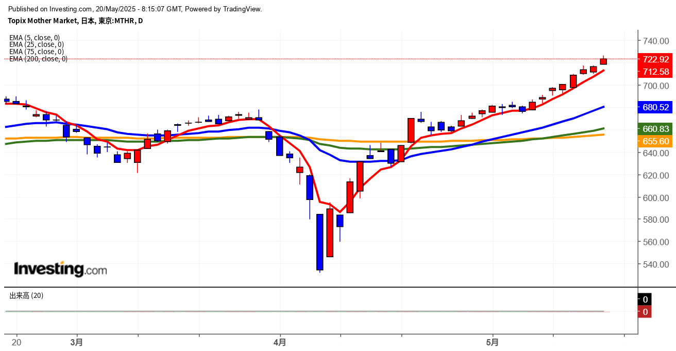
Task: Click the EMA (25, close, 0) legend label
Action: pyautogui.click(x=37, y=44)
